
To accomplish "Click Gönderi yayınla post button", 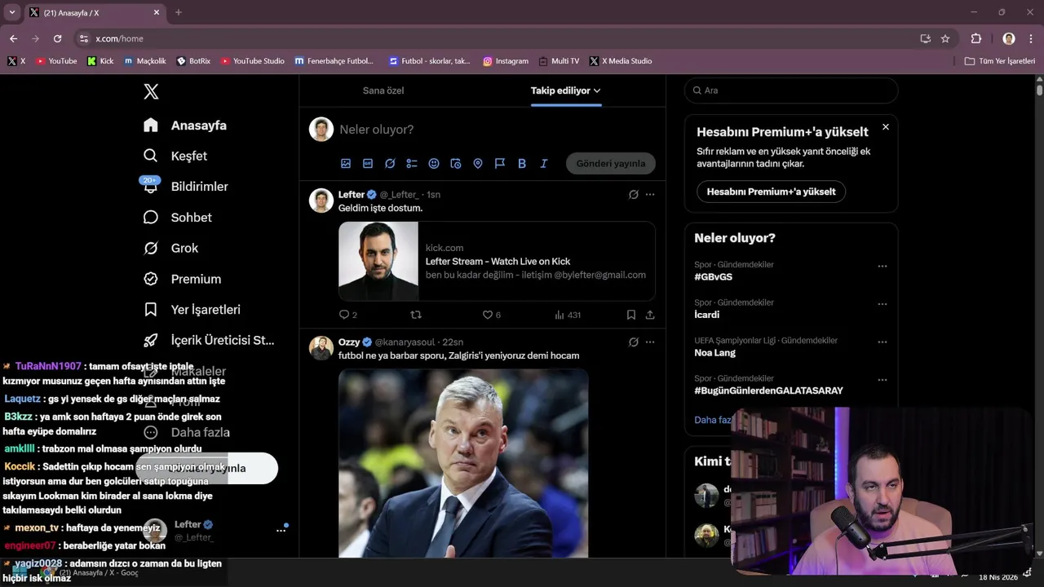I will point(611,163).
